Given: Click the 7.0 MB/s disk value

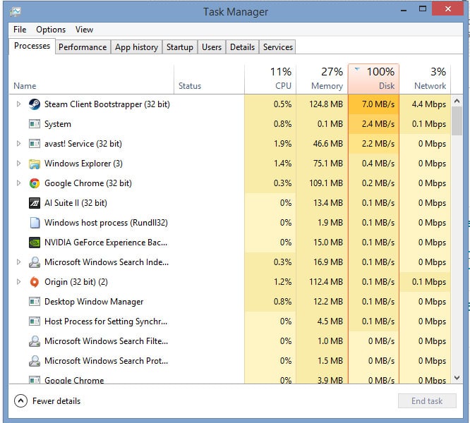Looking at the screenshot, I should pyautogui.click(x=378, y=104).
